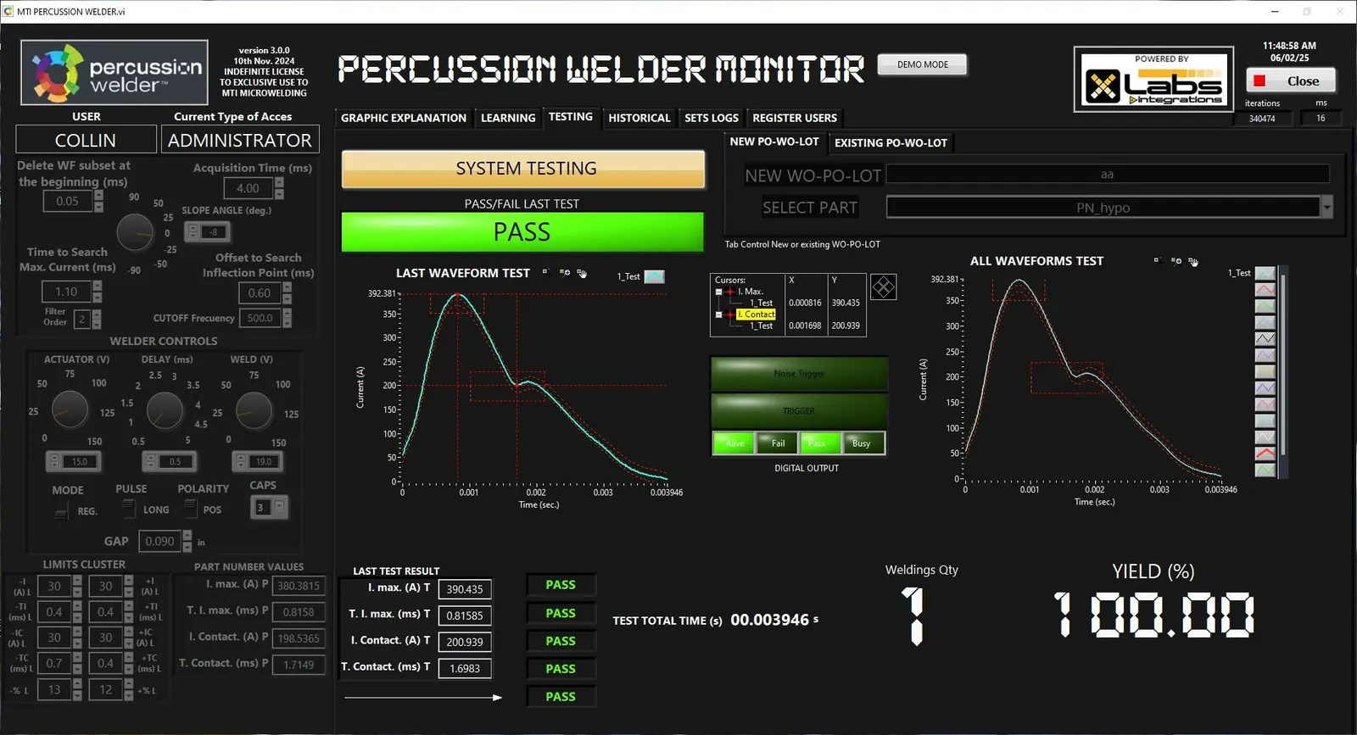Click the ACTUATOR (V) knob
The width and height of the screenshot is (1357, 735).
70,410
